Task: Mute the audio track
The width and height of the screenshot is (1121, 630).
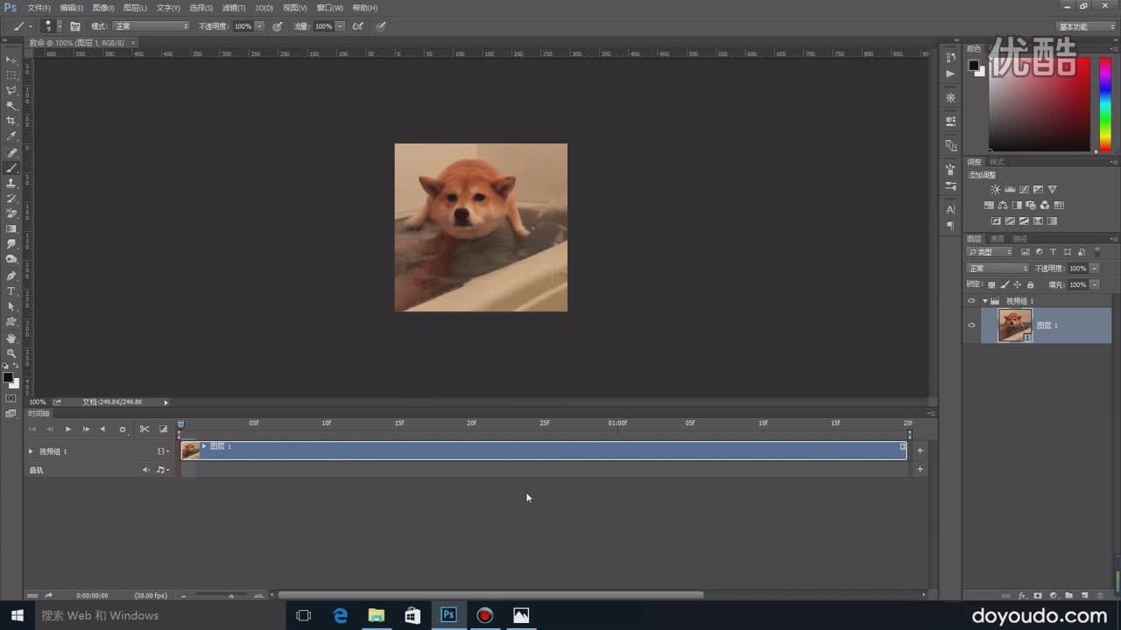Action: tap(146, 470)
